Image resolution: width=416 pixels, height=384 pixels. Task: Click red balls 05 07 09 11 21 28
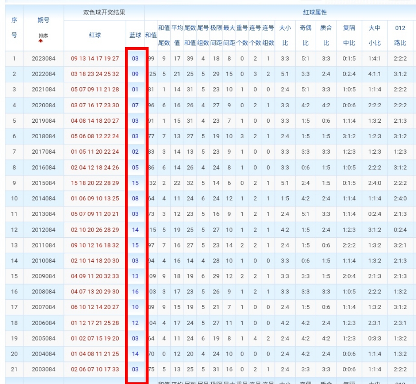click(x=95, y=89)
